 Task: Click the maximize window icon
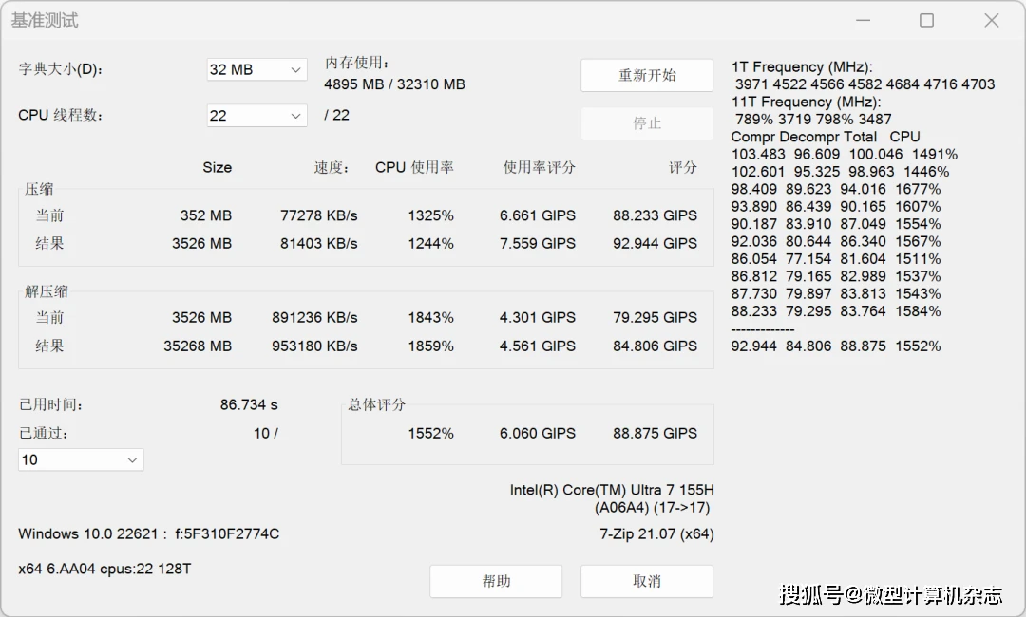coord(926,19)
